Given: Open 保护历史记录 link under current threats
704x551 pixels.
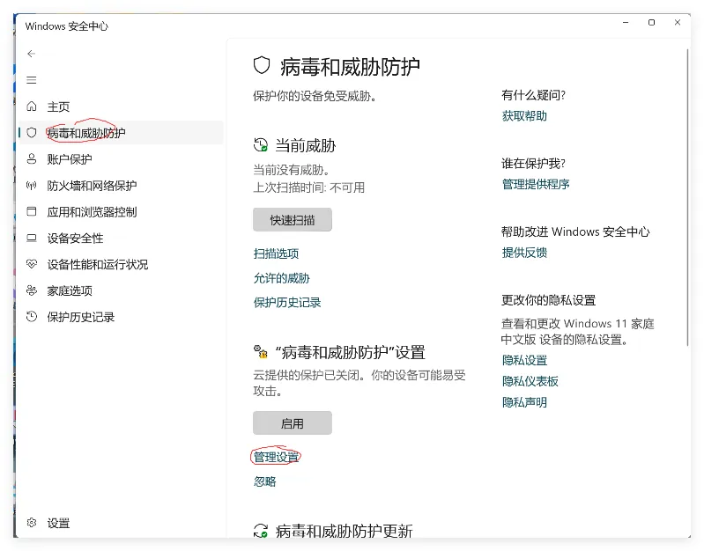Looking at the screenshot, I should pyautogui.click(x=287, y=303).
